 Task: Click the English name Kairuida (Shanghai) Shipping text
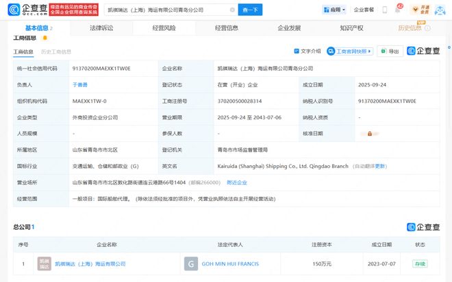[x=283, y=166]
